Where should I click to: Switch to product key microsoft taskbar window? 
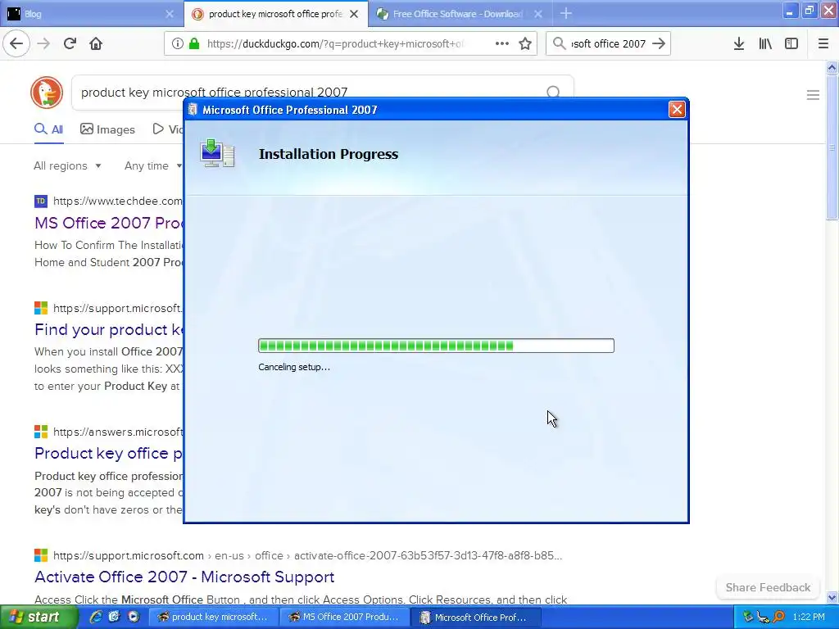[x=214, y=618]
